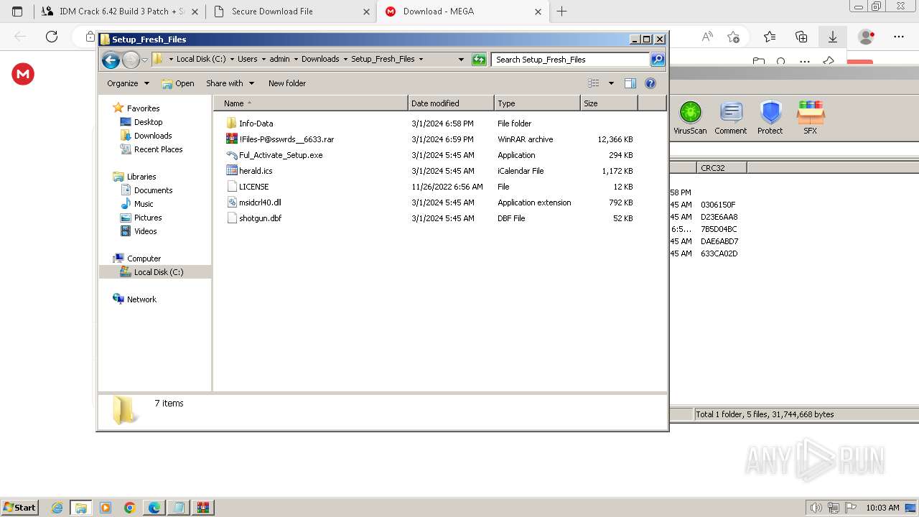
Task: Open Windows Media Player taskbar icon
Action: (x=106, y=508)
